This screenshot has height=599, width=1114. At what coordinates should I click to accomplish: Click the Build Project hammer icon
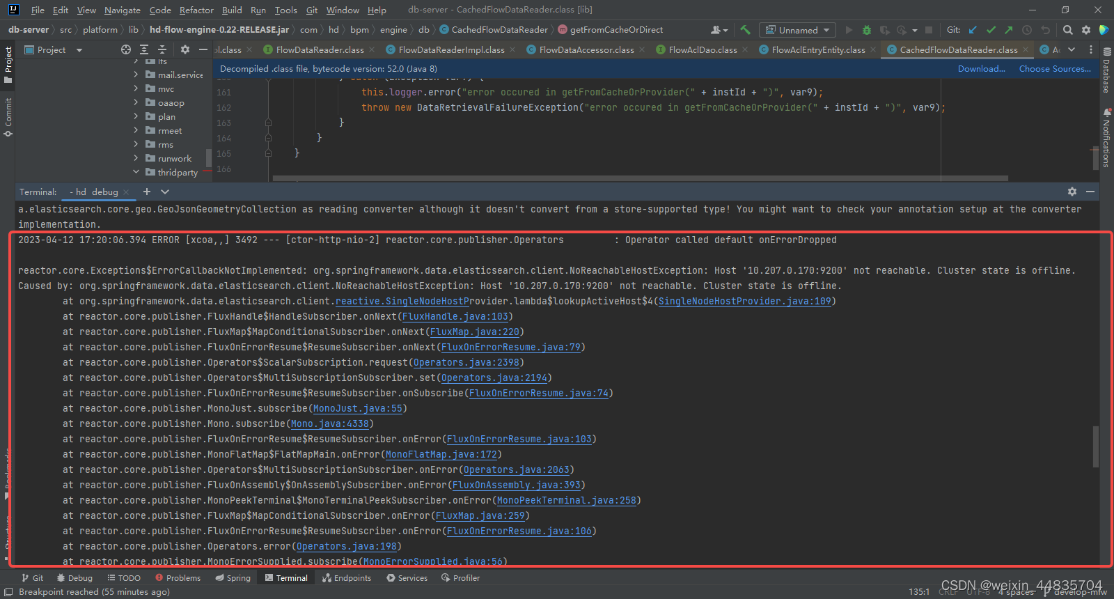(745, 30)
